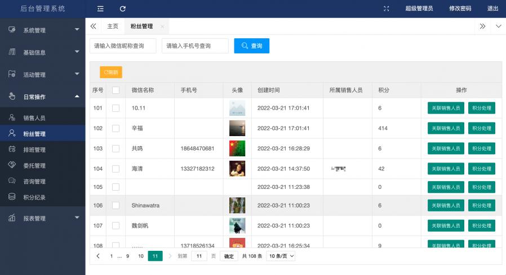Click 积分处理 for row 102 辛福
506x275 pixels.
[481, 128]
